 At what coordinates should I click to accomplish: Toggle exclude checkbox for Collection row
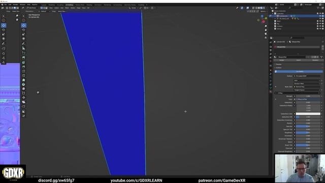click(318, 14)
